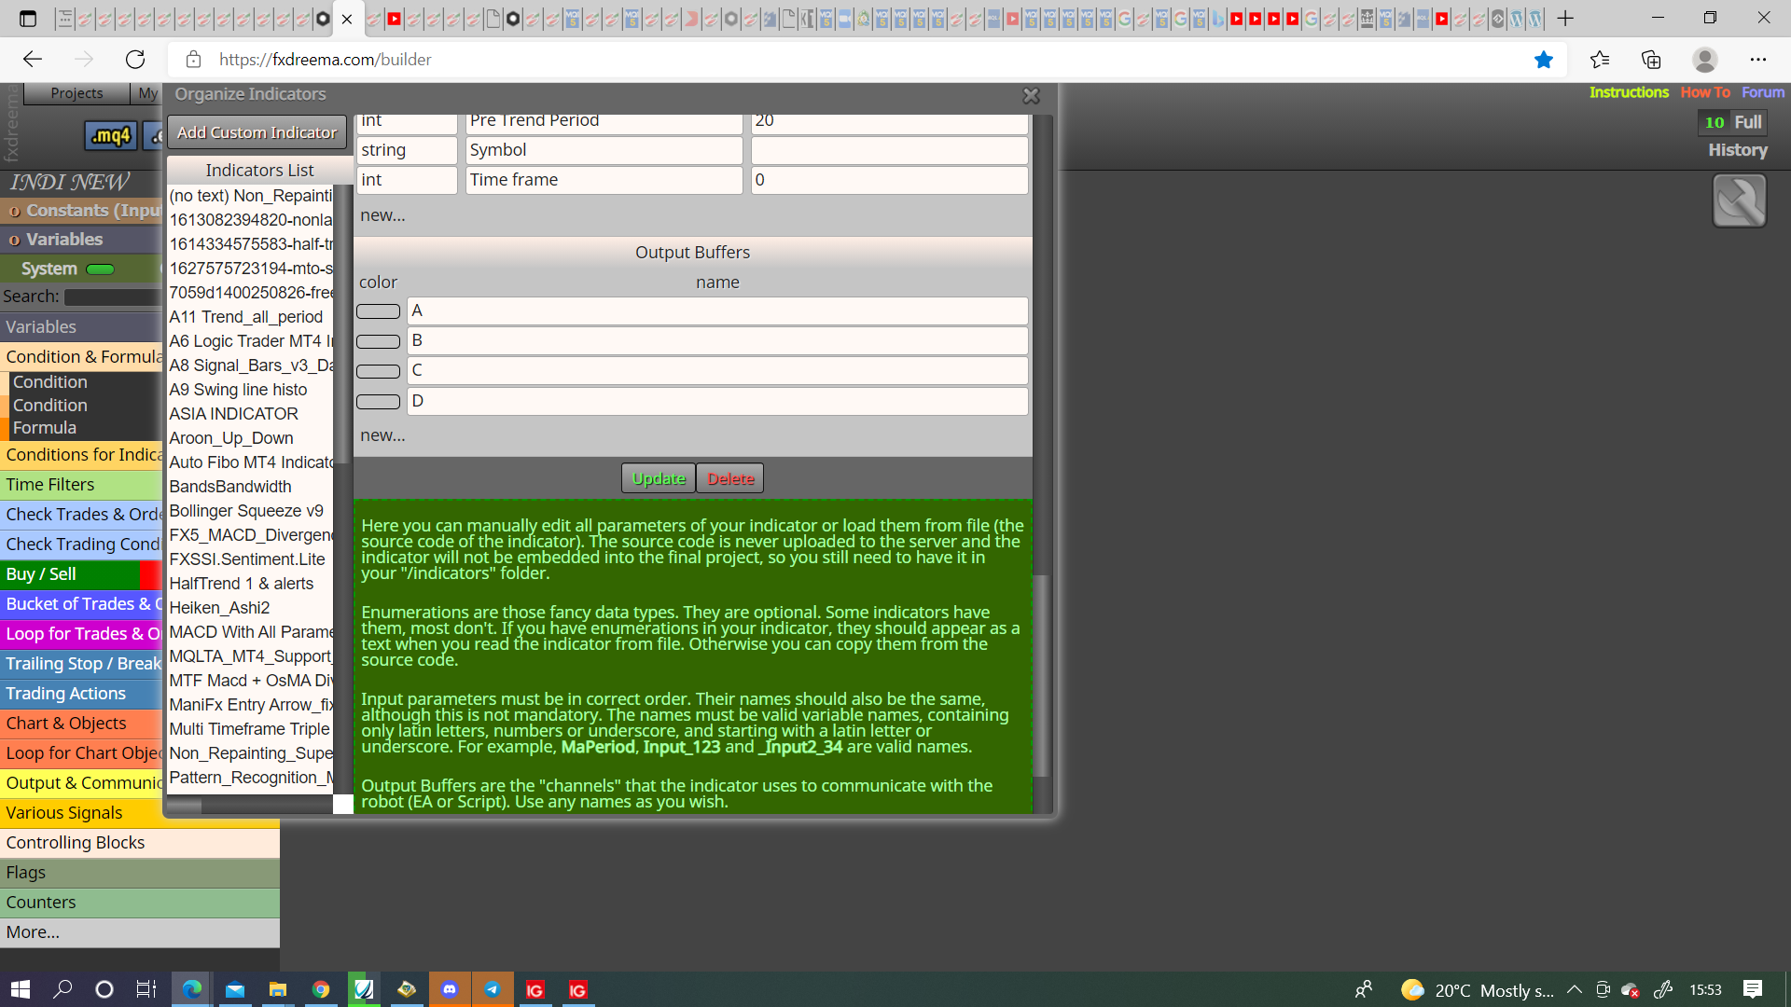The image size is (1791, 1007).
Task: Select A11 Trend_all_period in Indicators List
Action: tap(246, 317)
